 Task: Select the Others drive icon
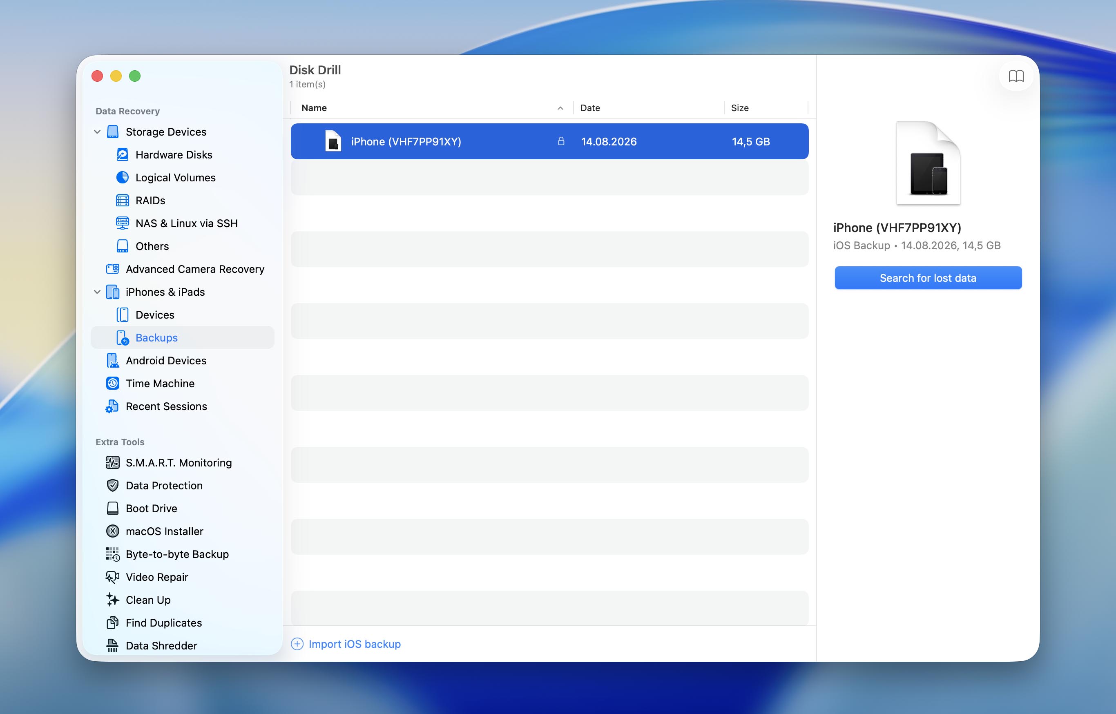[x=123, y=246]
